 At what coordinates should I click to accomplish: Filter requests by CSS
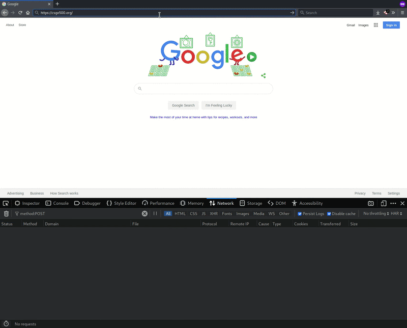coord(193,213)
